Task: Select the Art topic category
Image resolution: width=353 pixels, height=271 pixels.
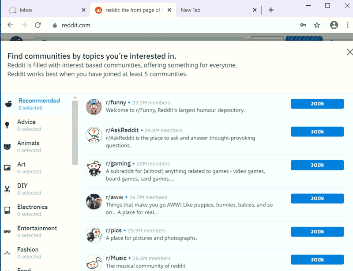Action: point(36,168)
